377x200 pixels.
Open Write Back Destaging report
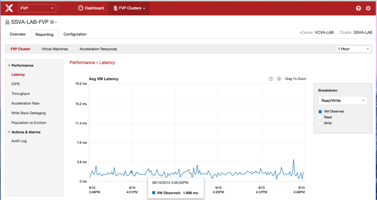click(29, 113)
